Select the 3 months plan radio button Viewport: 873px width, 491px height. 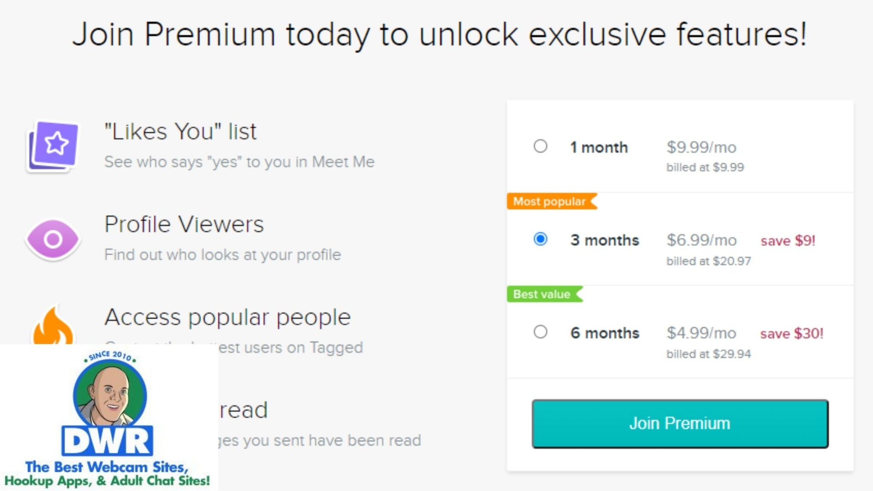[x=541, y=240]
